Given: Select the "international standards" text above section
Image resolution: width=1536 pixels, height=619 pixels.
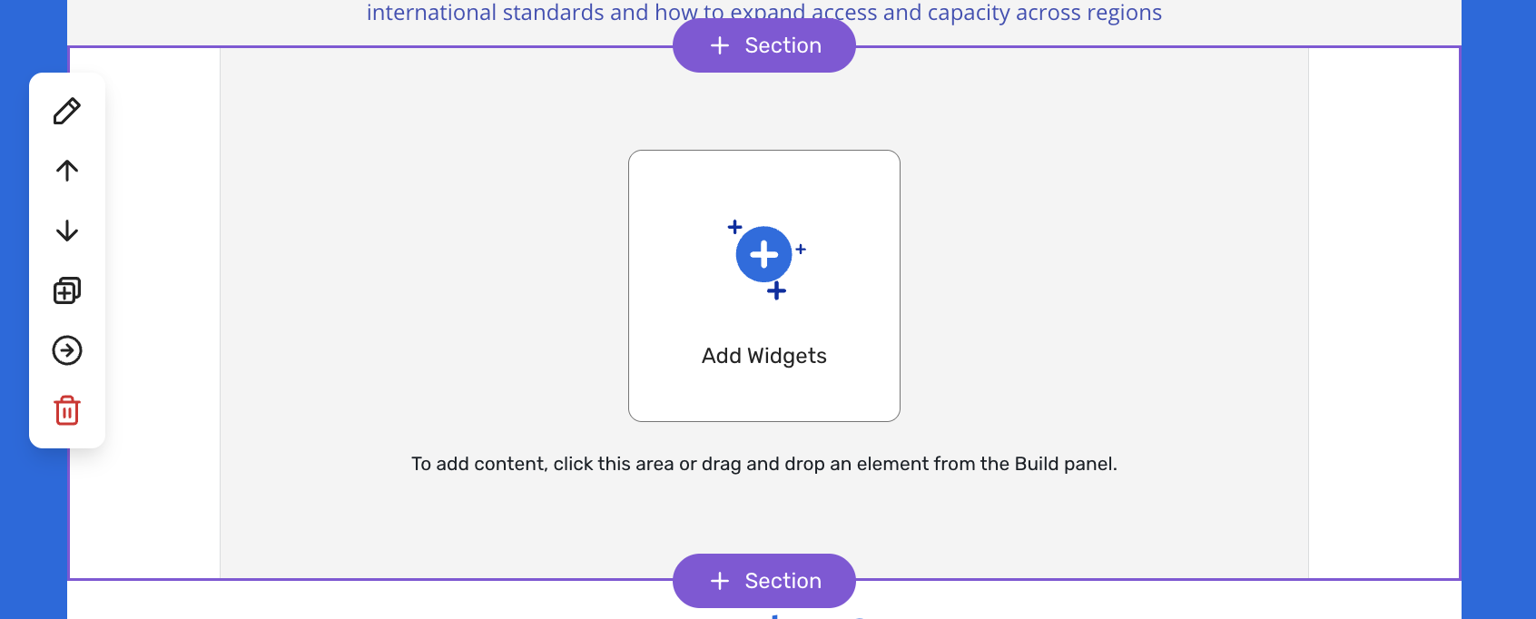Looking at the screenshot, I should pos(508,13).
